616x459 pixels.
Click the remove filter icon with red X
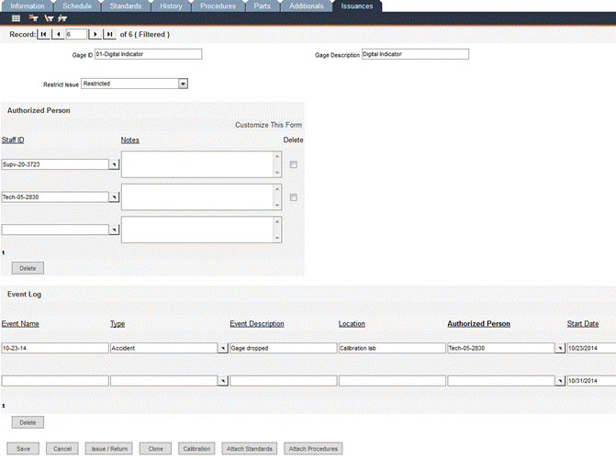click(33, 17)
